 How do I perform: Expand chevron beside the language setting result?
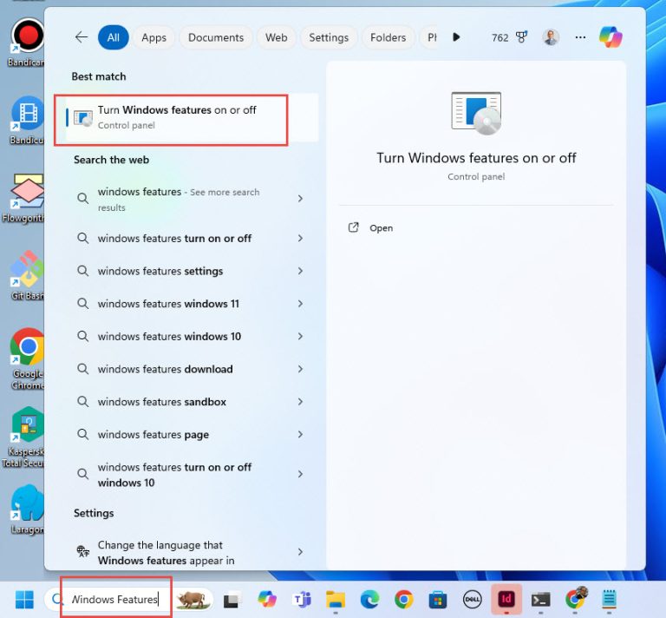(300, 552)
